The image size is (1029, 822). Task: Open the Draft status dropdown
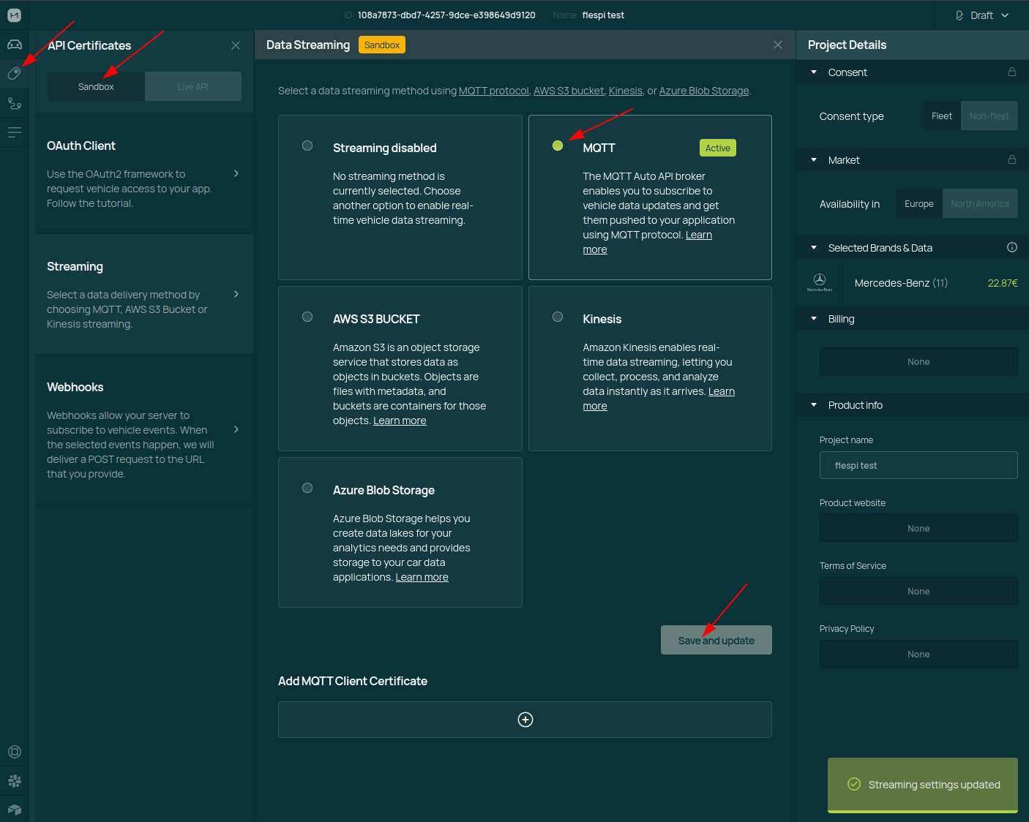click(x=982, y=15)
